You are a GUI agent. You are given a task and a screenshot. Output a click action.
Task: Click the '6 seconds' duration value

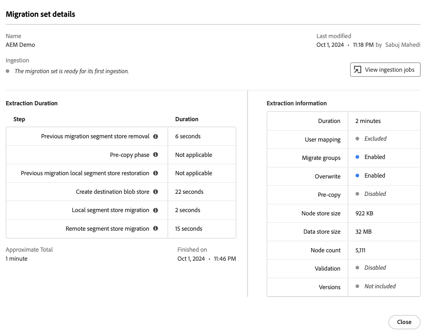[x=188, y=136]
